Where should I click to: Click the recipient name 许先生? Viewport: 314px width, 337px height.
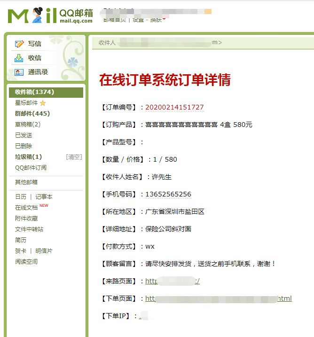[162, 177]
